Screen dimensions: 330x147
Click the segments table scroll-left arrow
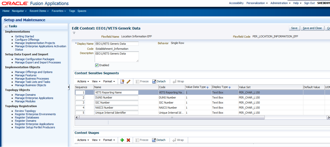click(76, 117)
